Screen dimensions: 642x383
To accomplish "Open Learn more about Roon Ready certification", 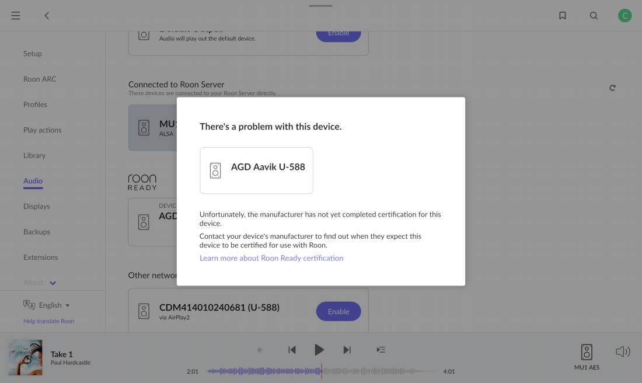I will [271, 258].
